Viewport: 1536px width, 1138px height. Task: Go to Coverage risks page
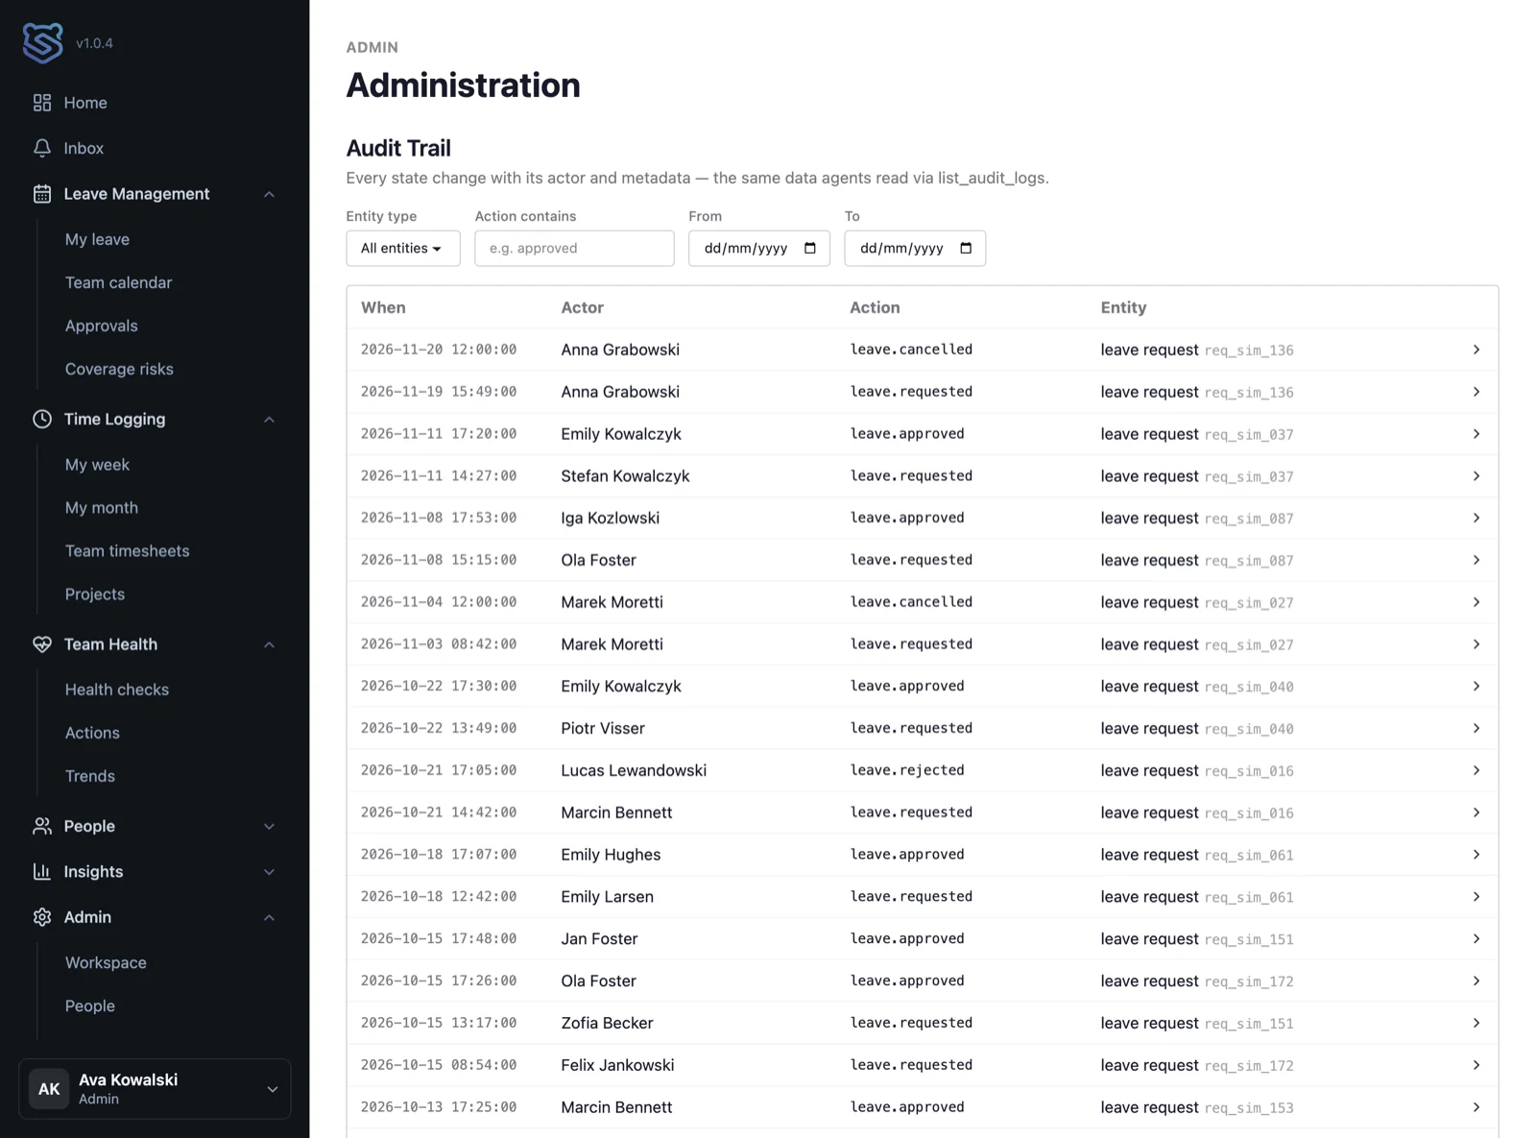[x=119, y=369]
